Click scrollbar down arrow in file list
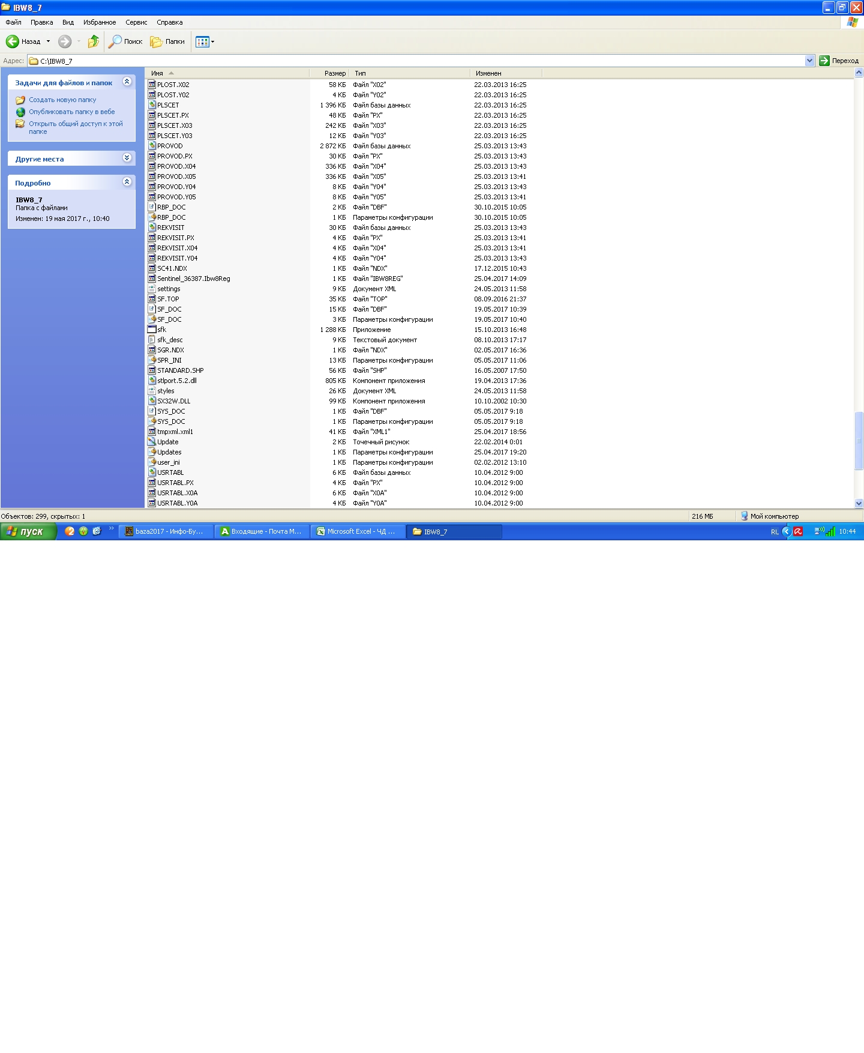The image size is (864, 1053). (859, 503)
